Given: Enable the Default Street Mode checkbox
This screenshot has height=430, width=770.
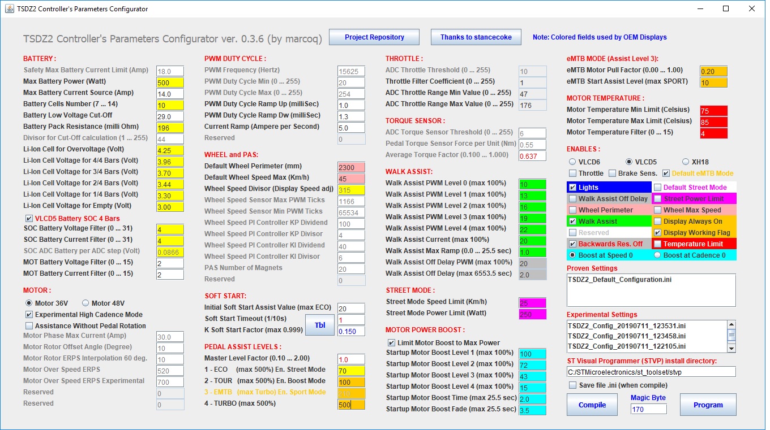Looking at the screenshot, I should click(658, 187).
